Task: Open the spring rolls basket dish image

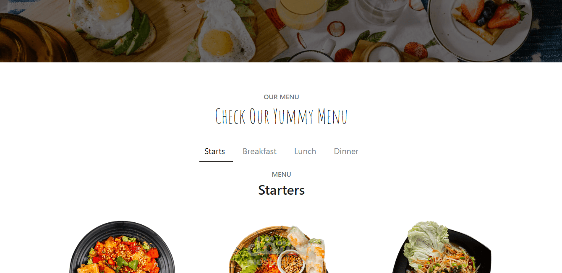Action: click(279, 250)
